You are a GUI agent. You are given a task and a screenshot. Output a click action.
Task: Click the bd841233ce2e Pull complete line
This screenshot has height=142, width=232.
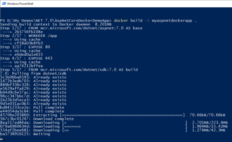point(32,107)
